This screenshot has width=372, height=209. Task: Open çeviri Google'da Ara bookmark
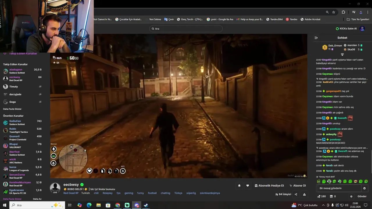click(x=220, y=19)
